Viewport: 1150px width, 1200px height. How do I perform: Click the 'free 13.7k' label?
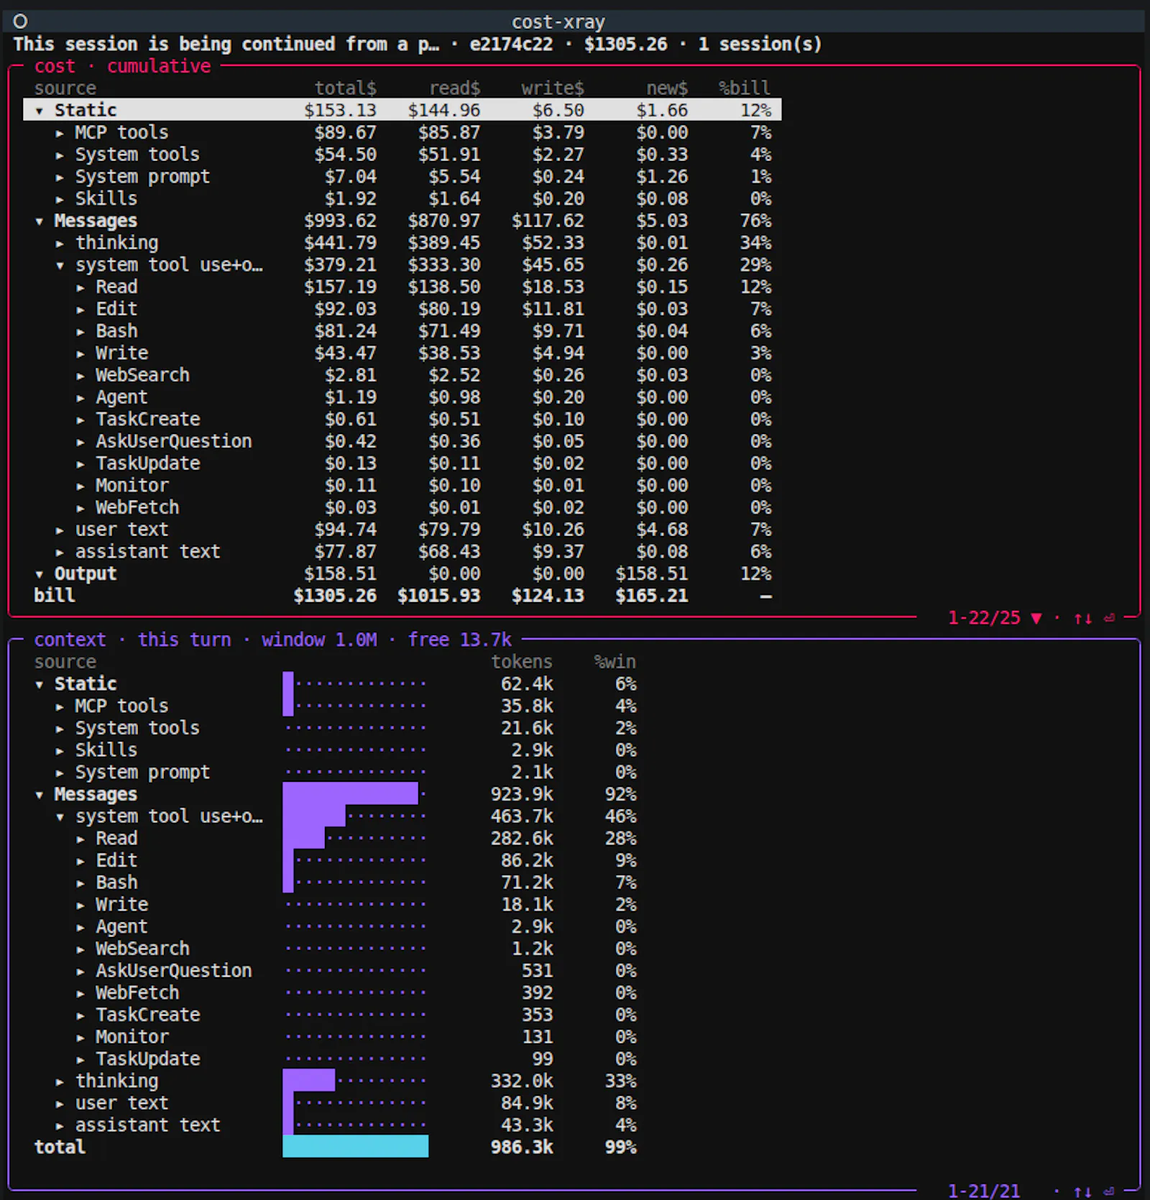pyautogui.click(x=460, y=640)
